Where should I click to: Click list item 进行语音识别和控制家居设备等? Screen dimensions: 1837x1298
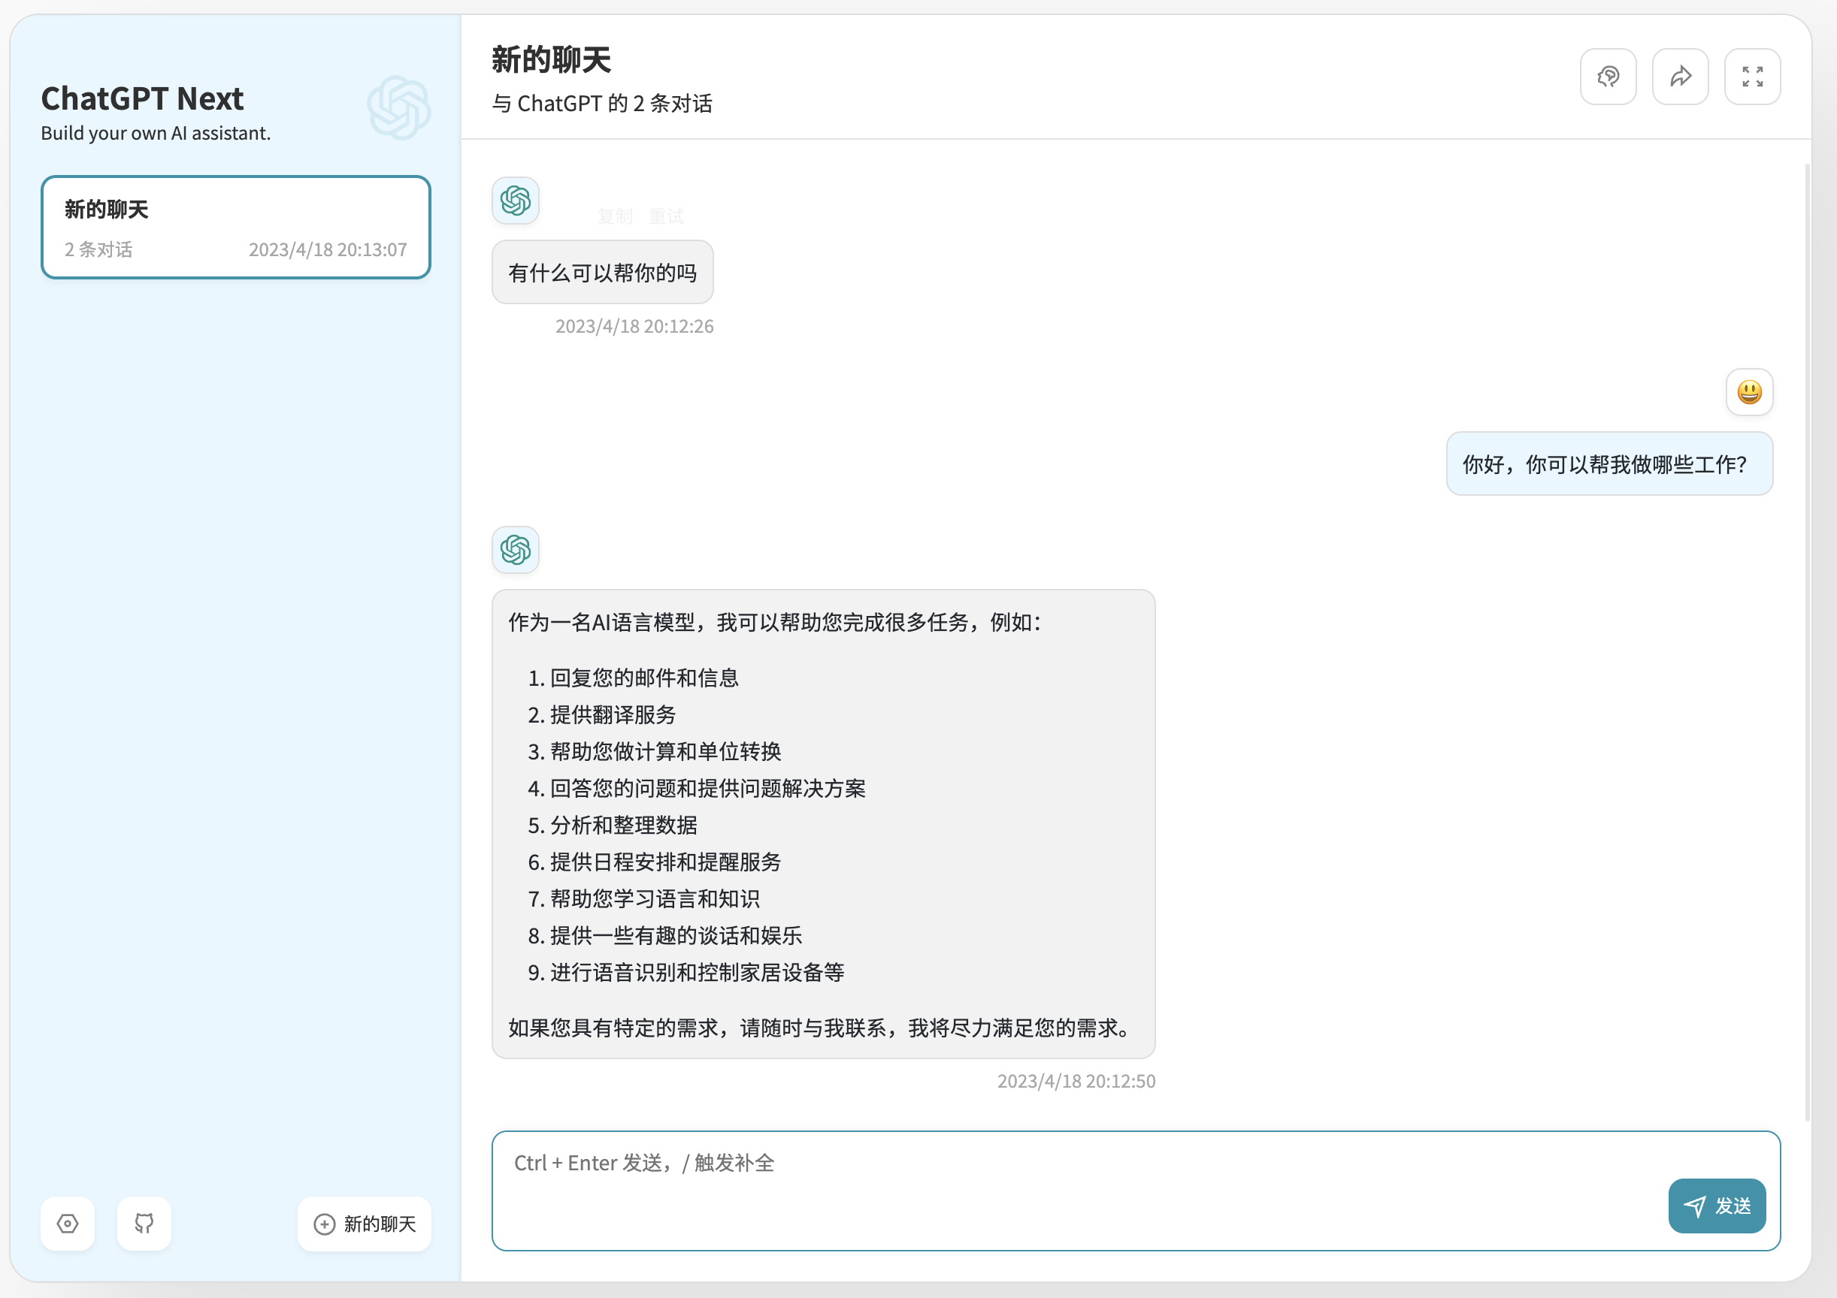[x=697, y=973]
